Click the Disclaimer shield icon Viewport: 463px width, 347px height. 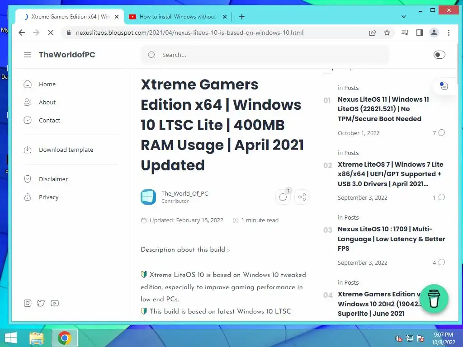(28, 179)
